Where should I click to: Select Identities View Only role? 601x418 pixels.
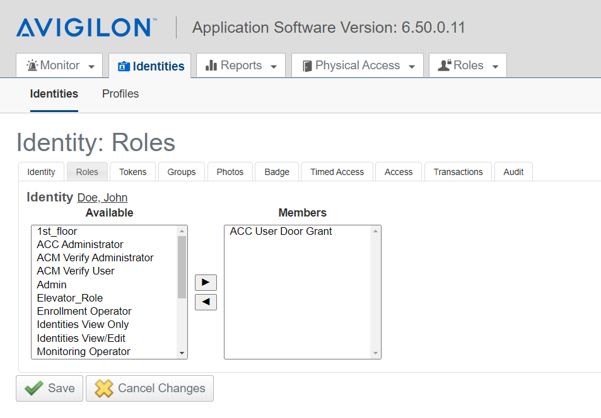[x=104, y=325]
